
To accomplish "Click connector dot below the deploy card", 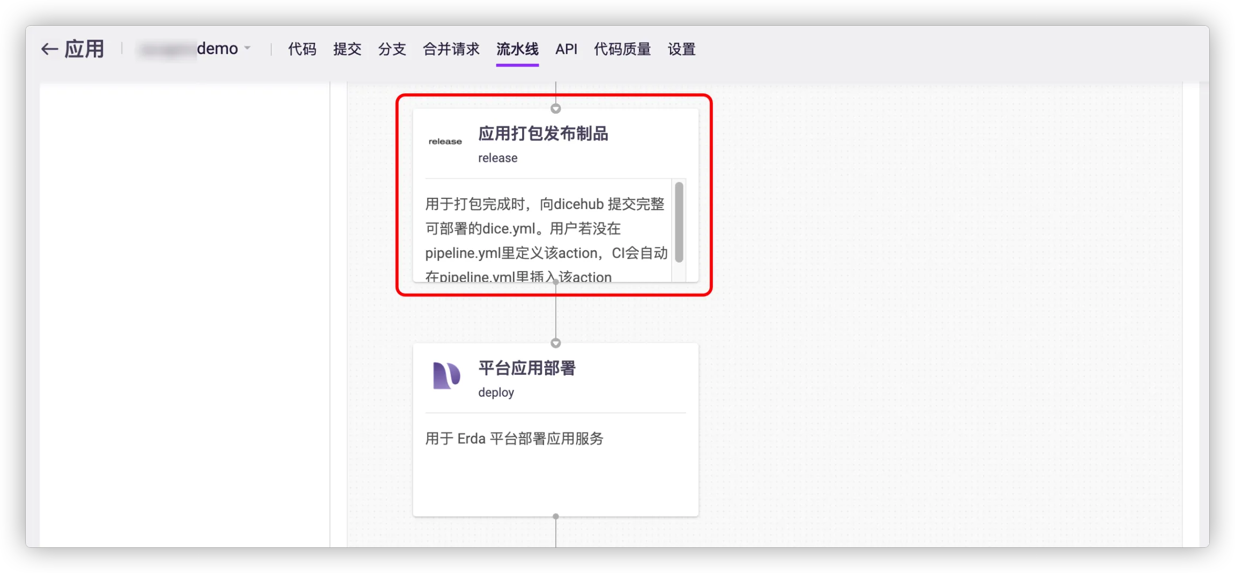I will click(x=556, y=517).
